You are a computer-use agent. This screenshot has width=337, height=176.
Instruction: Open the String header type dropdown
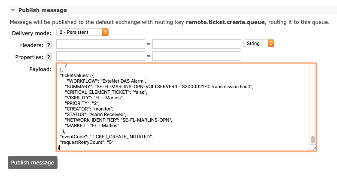[x=258, y=44]
